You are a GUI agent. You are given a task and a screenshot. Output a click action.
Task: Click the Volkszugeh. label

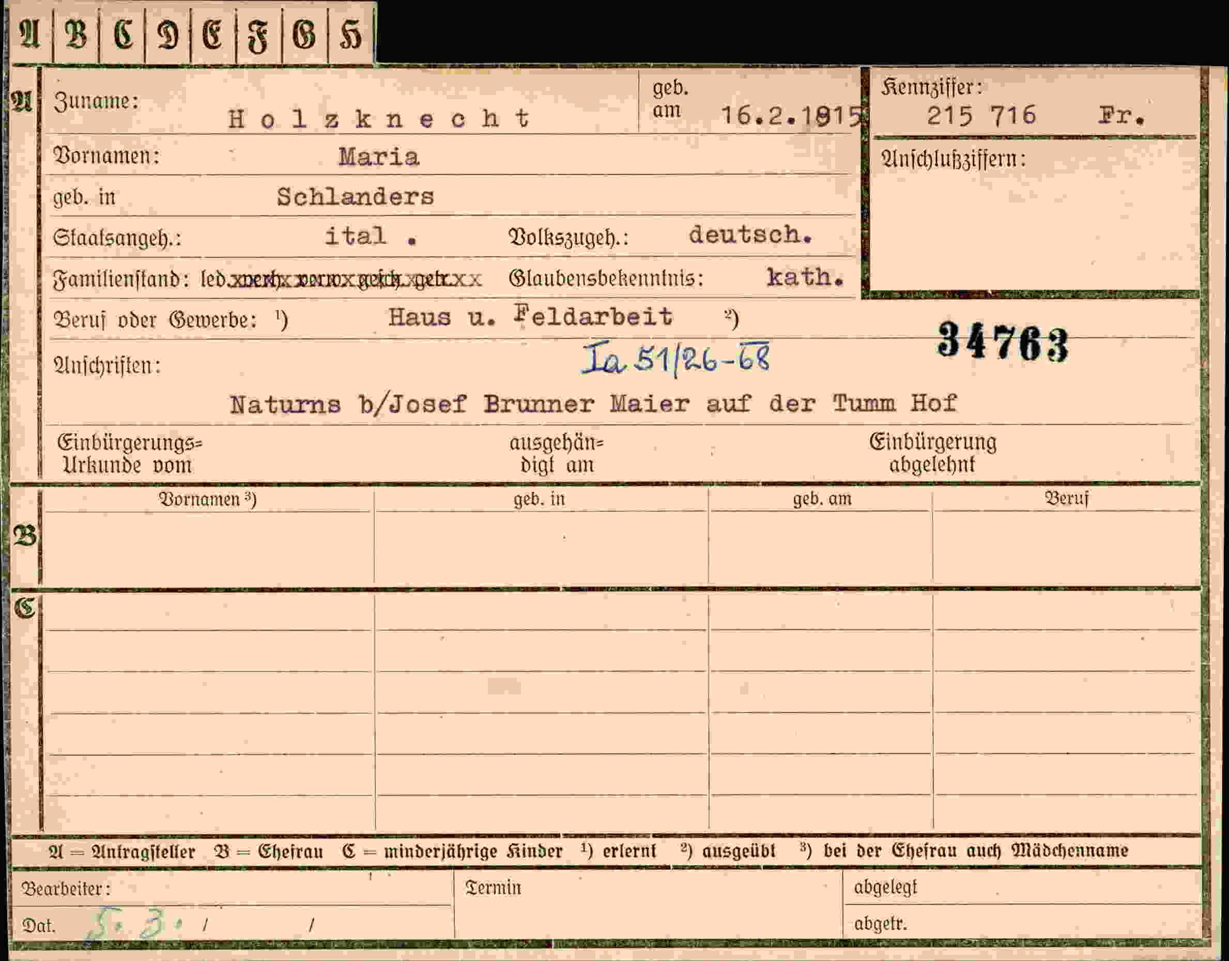[x=569, y=238]
